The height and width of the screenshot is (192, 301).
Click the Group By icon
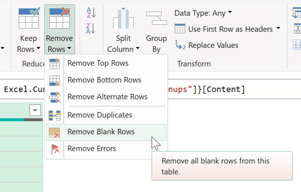[156, 18]
